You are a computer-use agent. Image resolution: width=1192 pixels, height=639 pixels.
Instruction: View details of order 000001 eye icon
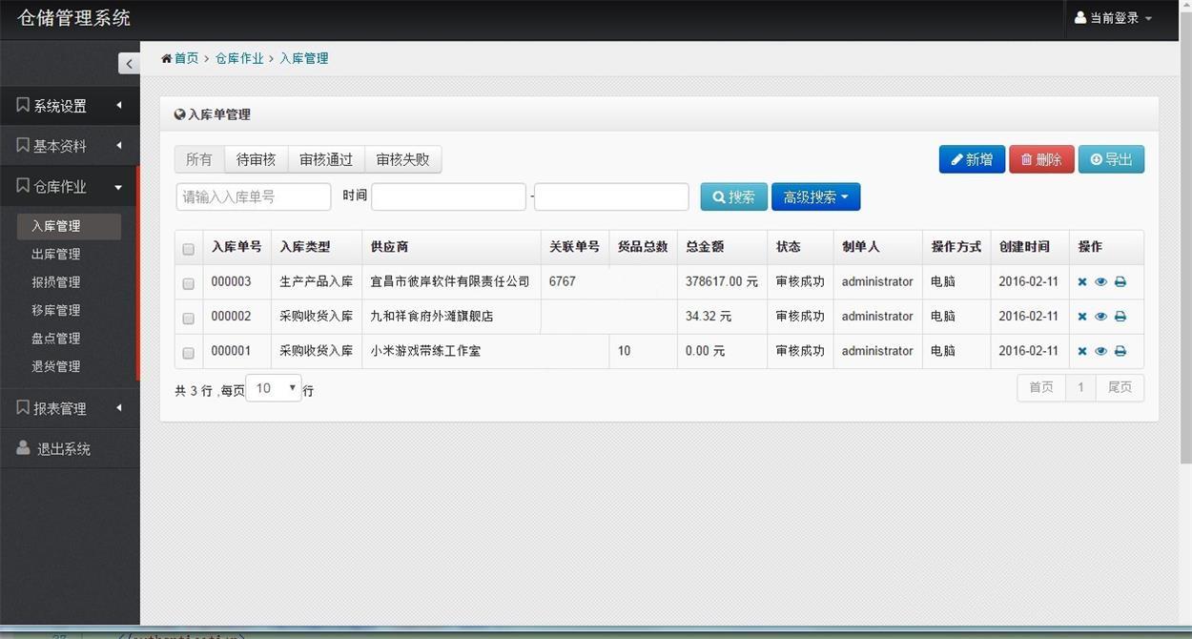pyautogui.click(x=1100, y=351)
